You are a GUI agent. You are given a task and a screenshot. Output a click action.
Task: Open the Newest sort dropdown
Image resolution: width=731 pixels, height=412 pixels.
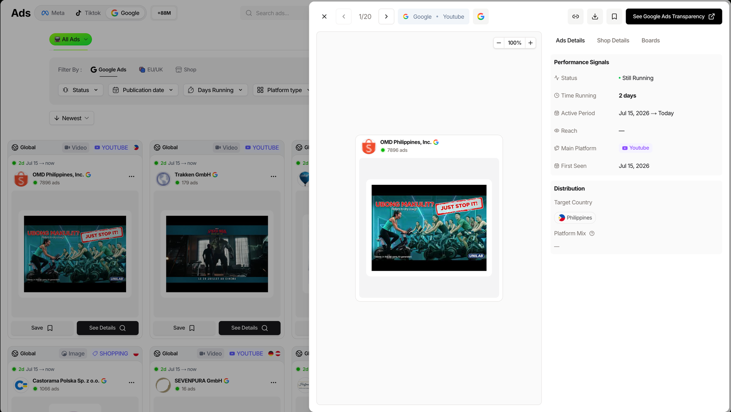coord(72,118)
